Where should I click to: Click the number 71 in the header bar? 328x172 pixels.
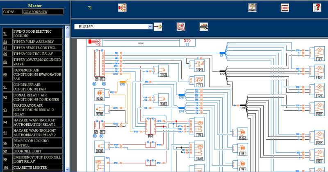pyautogui.click(x=90, y=8)
